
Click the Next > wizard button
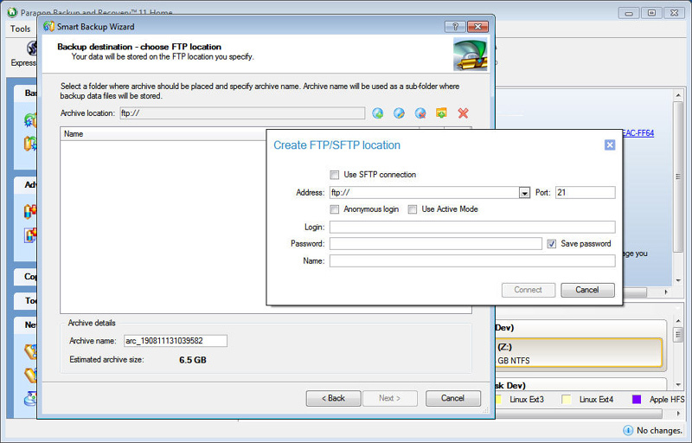click(x=390, y=398)
